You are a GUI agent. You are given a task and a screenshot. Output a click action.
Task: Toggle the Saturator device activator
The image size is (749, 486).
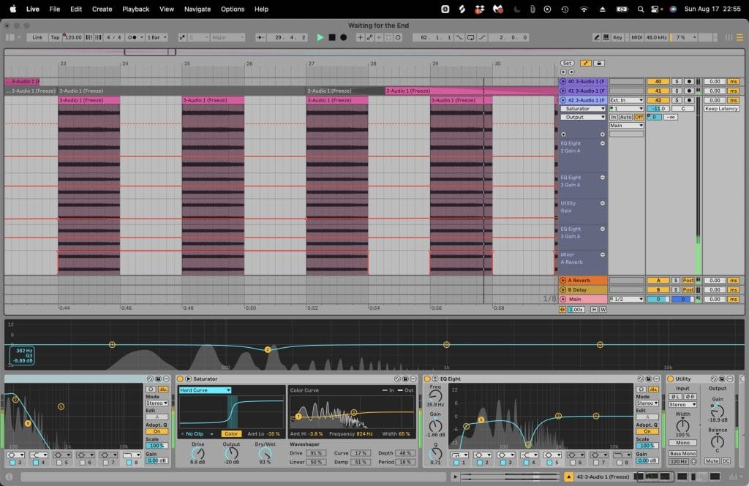tap(181, 379)
